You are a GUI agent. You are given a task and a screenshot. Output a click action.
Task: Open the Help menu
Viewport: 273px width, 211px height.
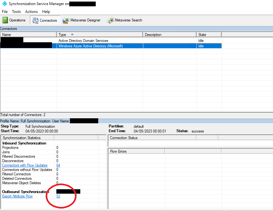(x=46, y=12)
